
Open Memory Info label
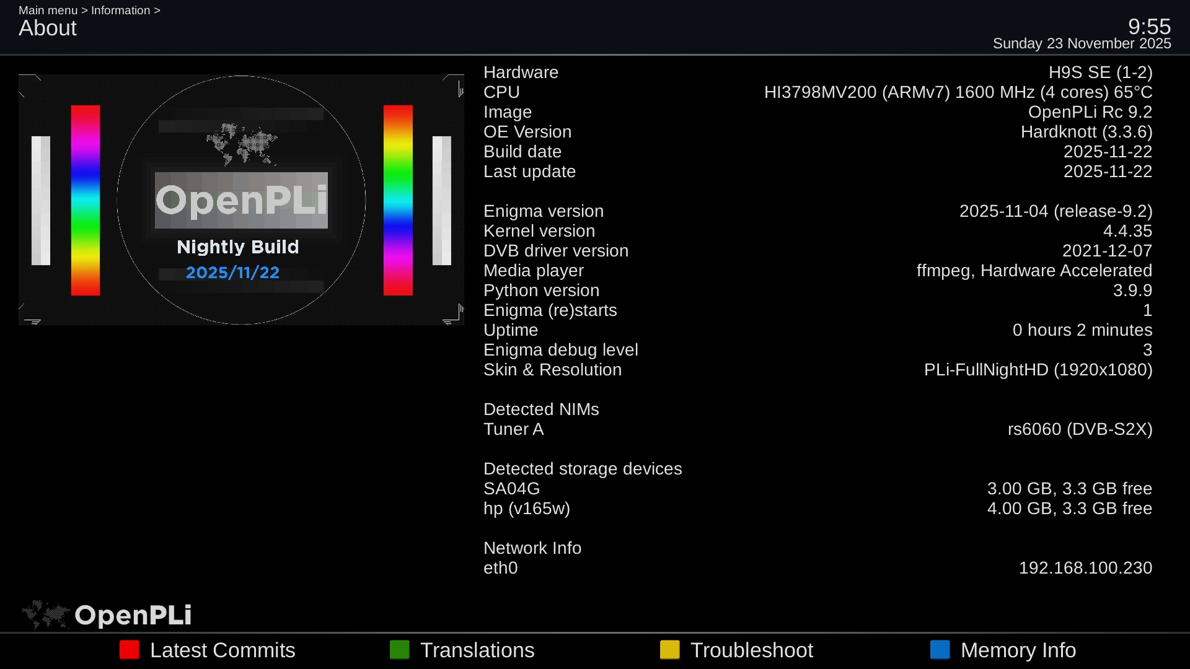[x=1018, y=650]
